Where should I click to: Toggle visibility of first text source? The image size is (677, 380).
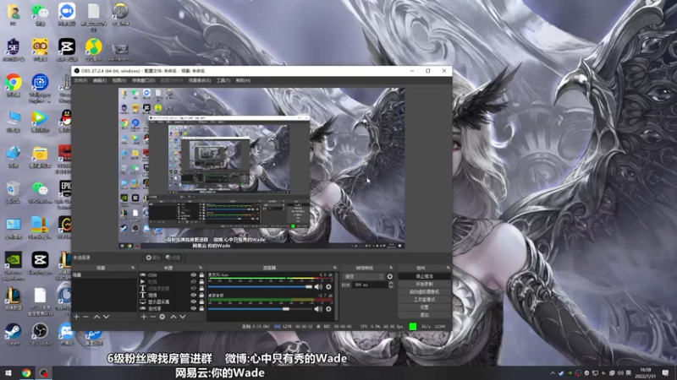(194, 288)
